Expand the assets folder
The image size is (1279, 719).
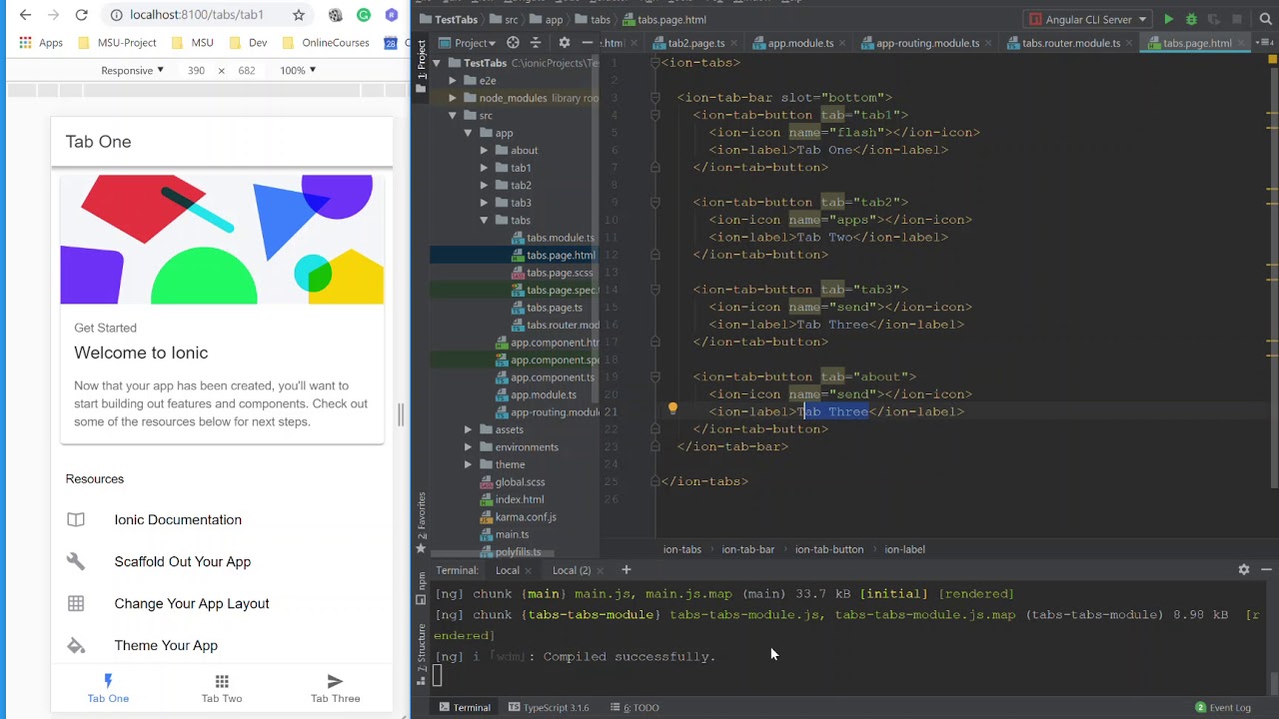[x=468, y=429]
